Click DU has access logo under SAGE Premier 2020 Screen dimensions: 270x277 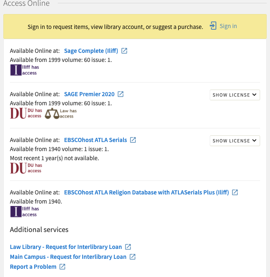26,114
